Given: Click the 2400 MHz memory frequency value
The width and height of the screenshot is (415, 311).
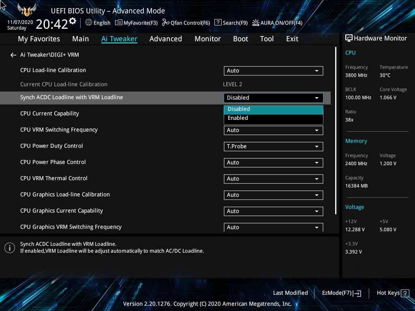Looking at the screenshot, I should coord(356,164).
